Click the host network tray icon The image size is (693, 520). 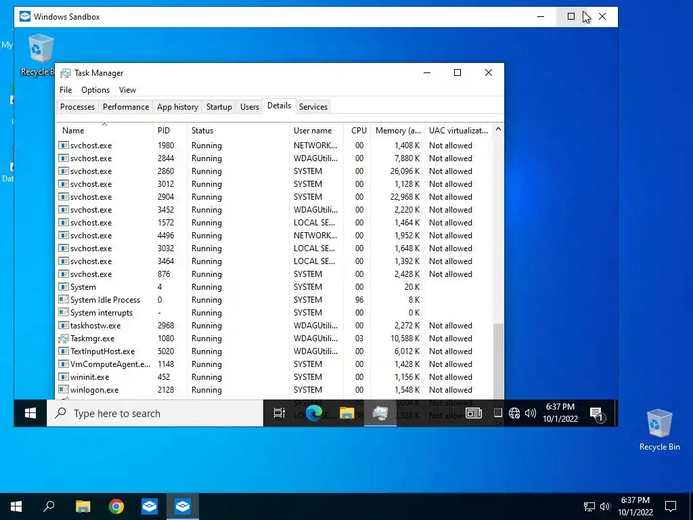coord(589,506)
